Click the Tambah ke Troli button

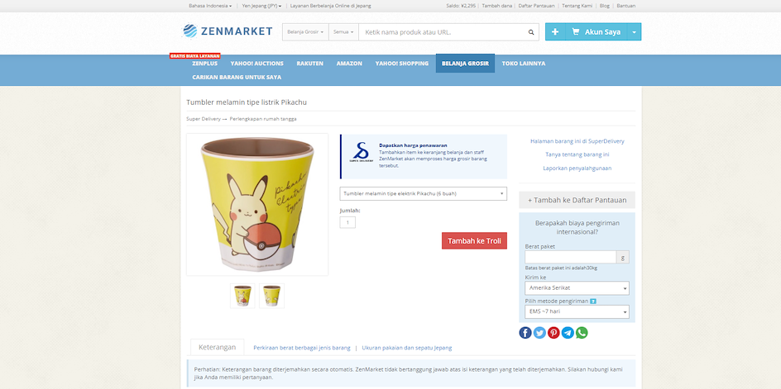(474, 241)
